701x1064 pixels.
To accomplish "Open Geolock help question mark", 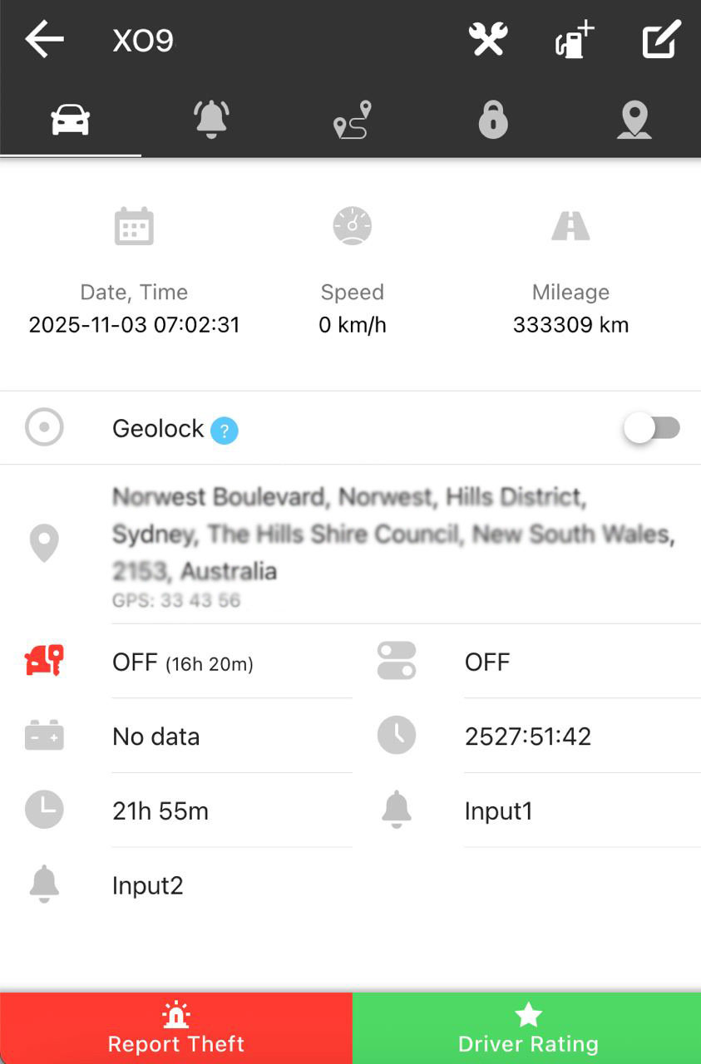I will 225,431.
